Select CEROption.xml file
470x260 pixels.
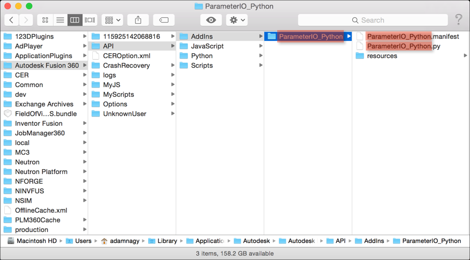[x=126, y=56]
